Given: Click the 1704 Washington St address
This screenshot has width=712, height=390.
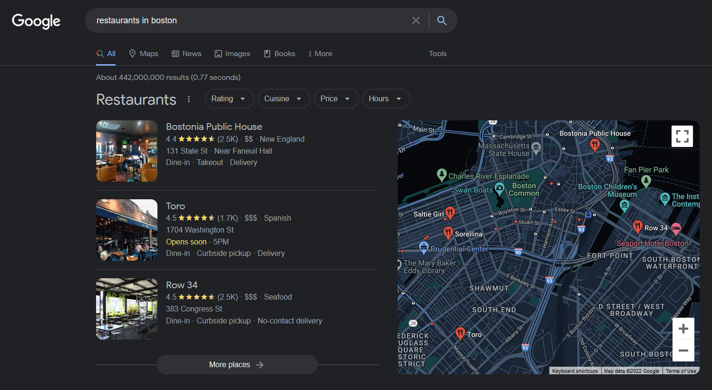Looking at the screenshot, I should coord(200,230).
